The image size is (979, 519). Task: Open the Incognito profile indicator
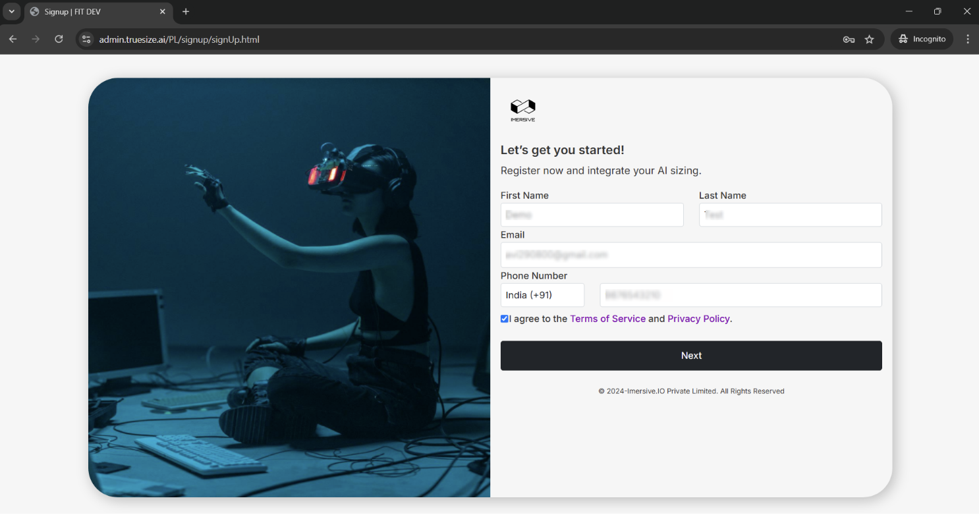coord(922,40)
